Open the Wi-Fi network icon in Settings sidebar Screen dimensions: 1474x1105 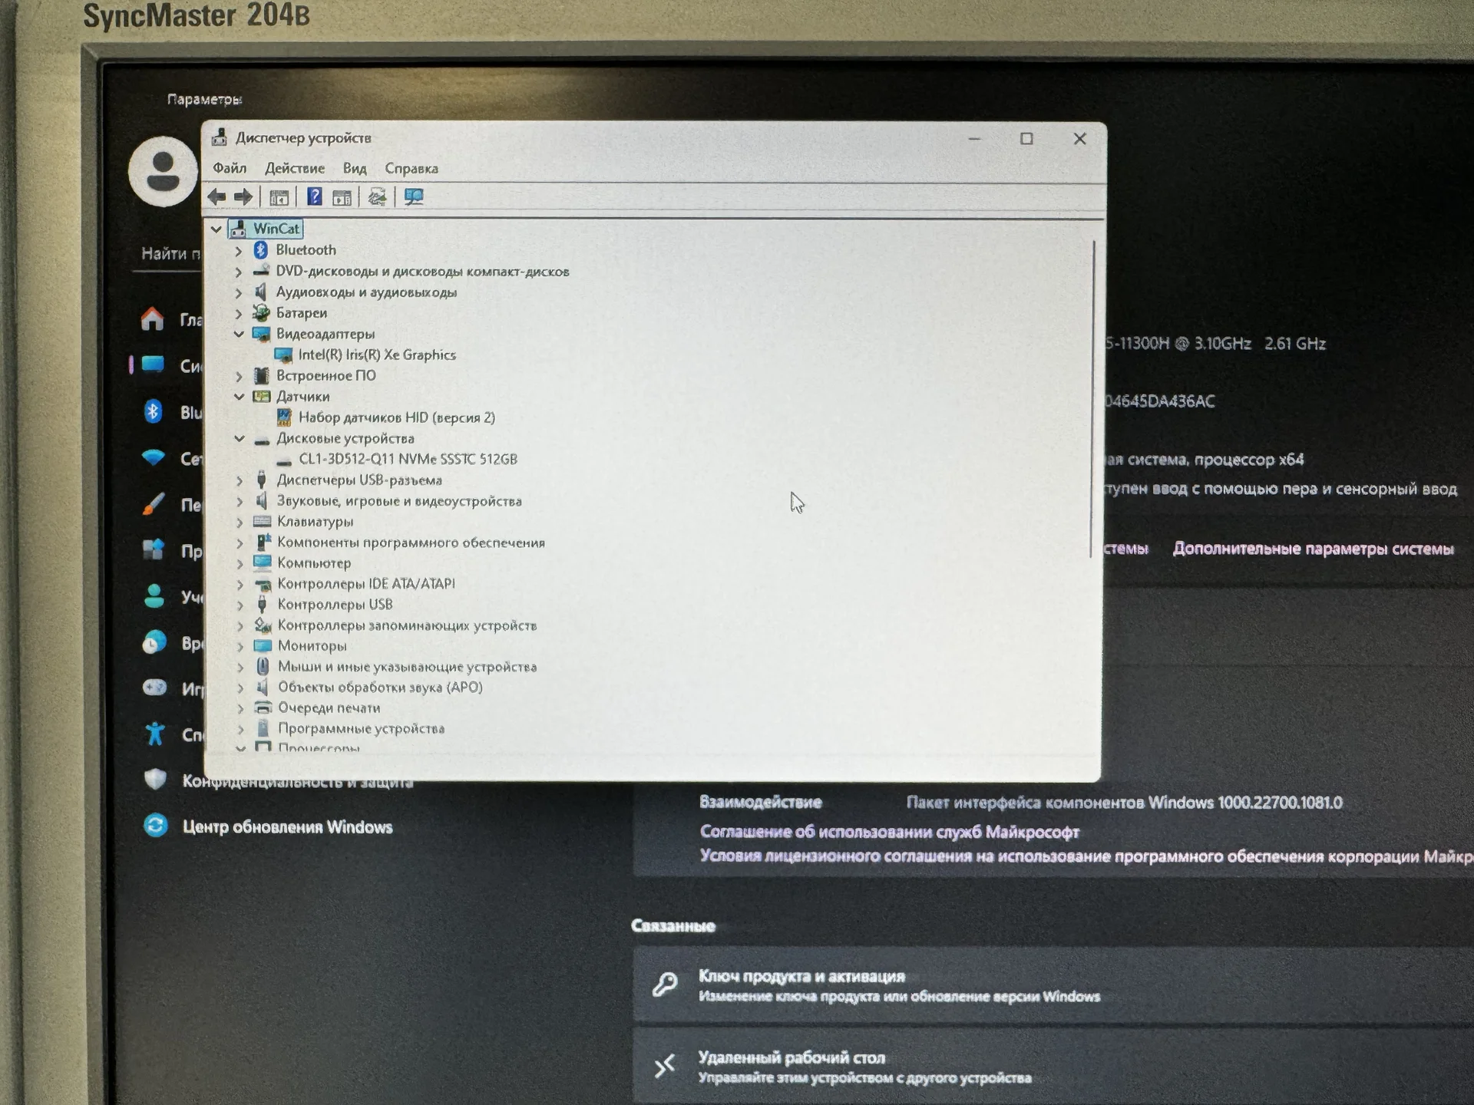tap(154, 458)
